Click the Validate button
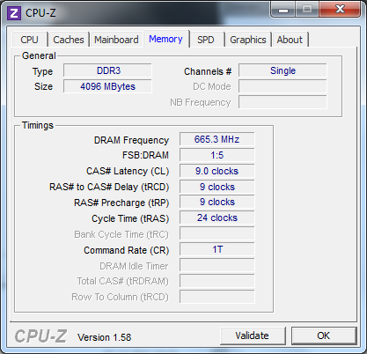This screenshot has width=367, height=354. (x=253, y=336)
